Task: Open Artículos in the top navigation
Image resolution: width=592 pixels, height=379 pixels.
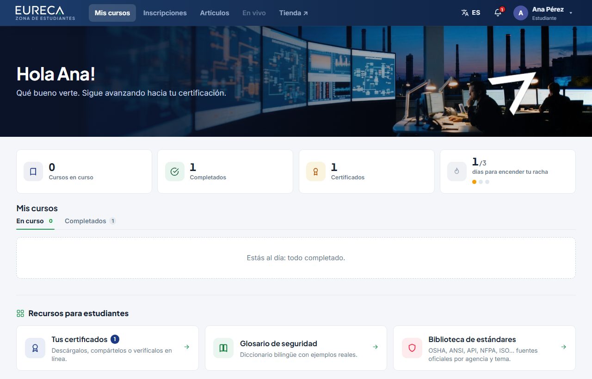Action: (x=215, y=13)
